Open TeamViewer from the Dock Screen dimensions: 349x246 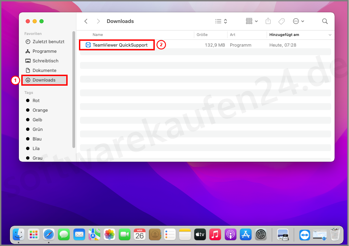click(304, 235)
